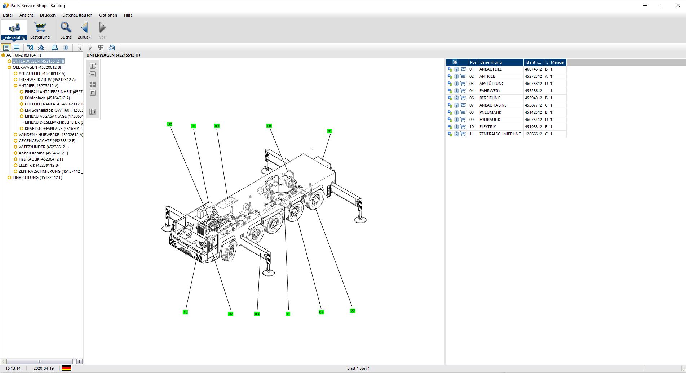The height and width of the screenshot is (373, 686).
Task: Click the fit-to-window four-squares drawing icon
Action: (93, 85)
